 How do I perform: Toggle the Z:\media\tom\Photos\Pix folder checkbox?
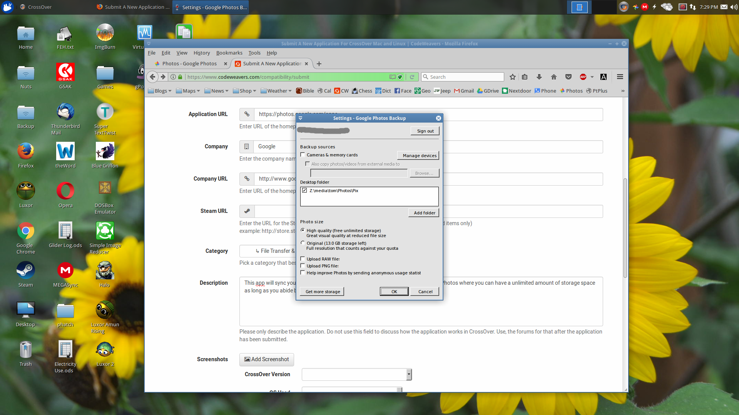tap(304, 191)
